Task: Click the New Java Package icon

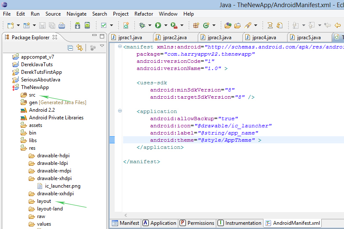Action: [196, 25]
